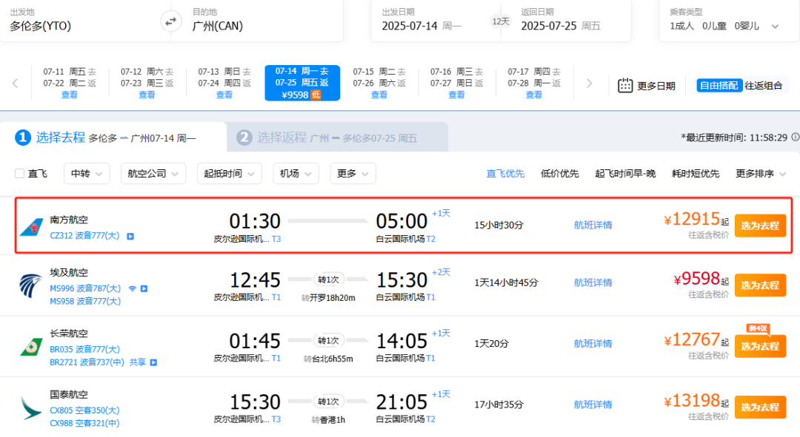Open the 起抵时间 filter dropdown
Viewport: 800px width, 437px height.
tap(229, 174)
